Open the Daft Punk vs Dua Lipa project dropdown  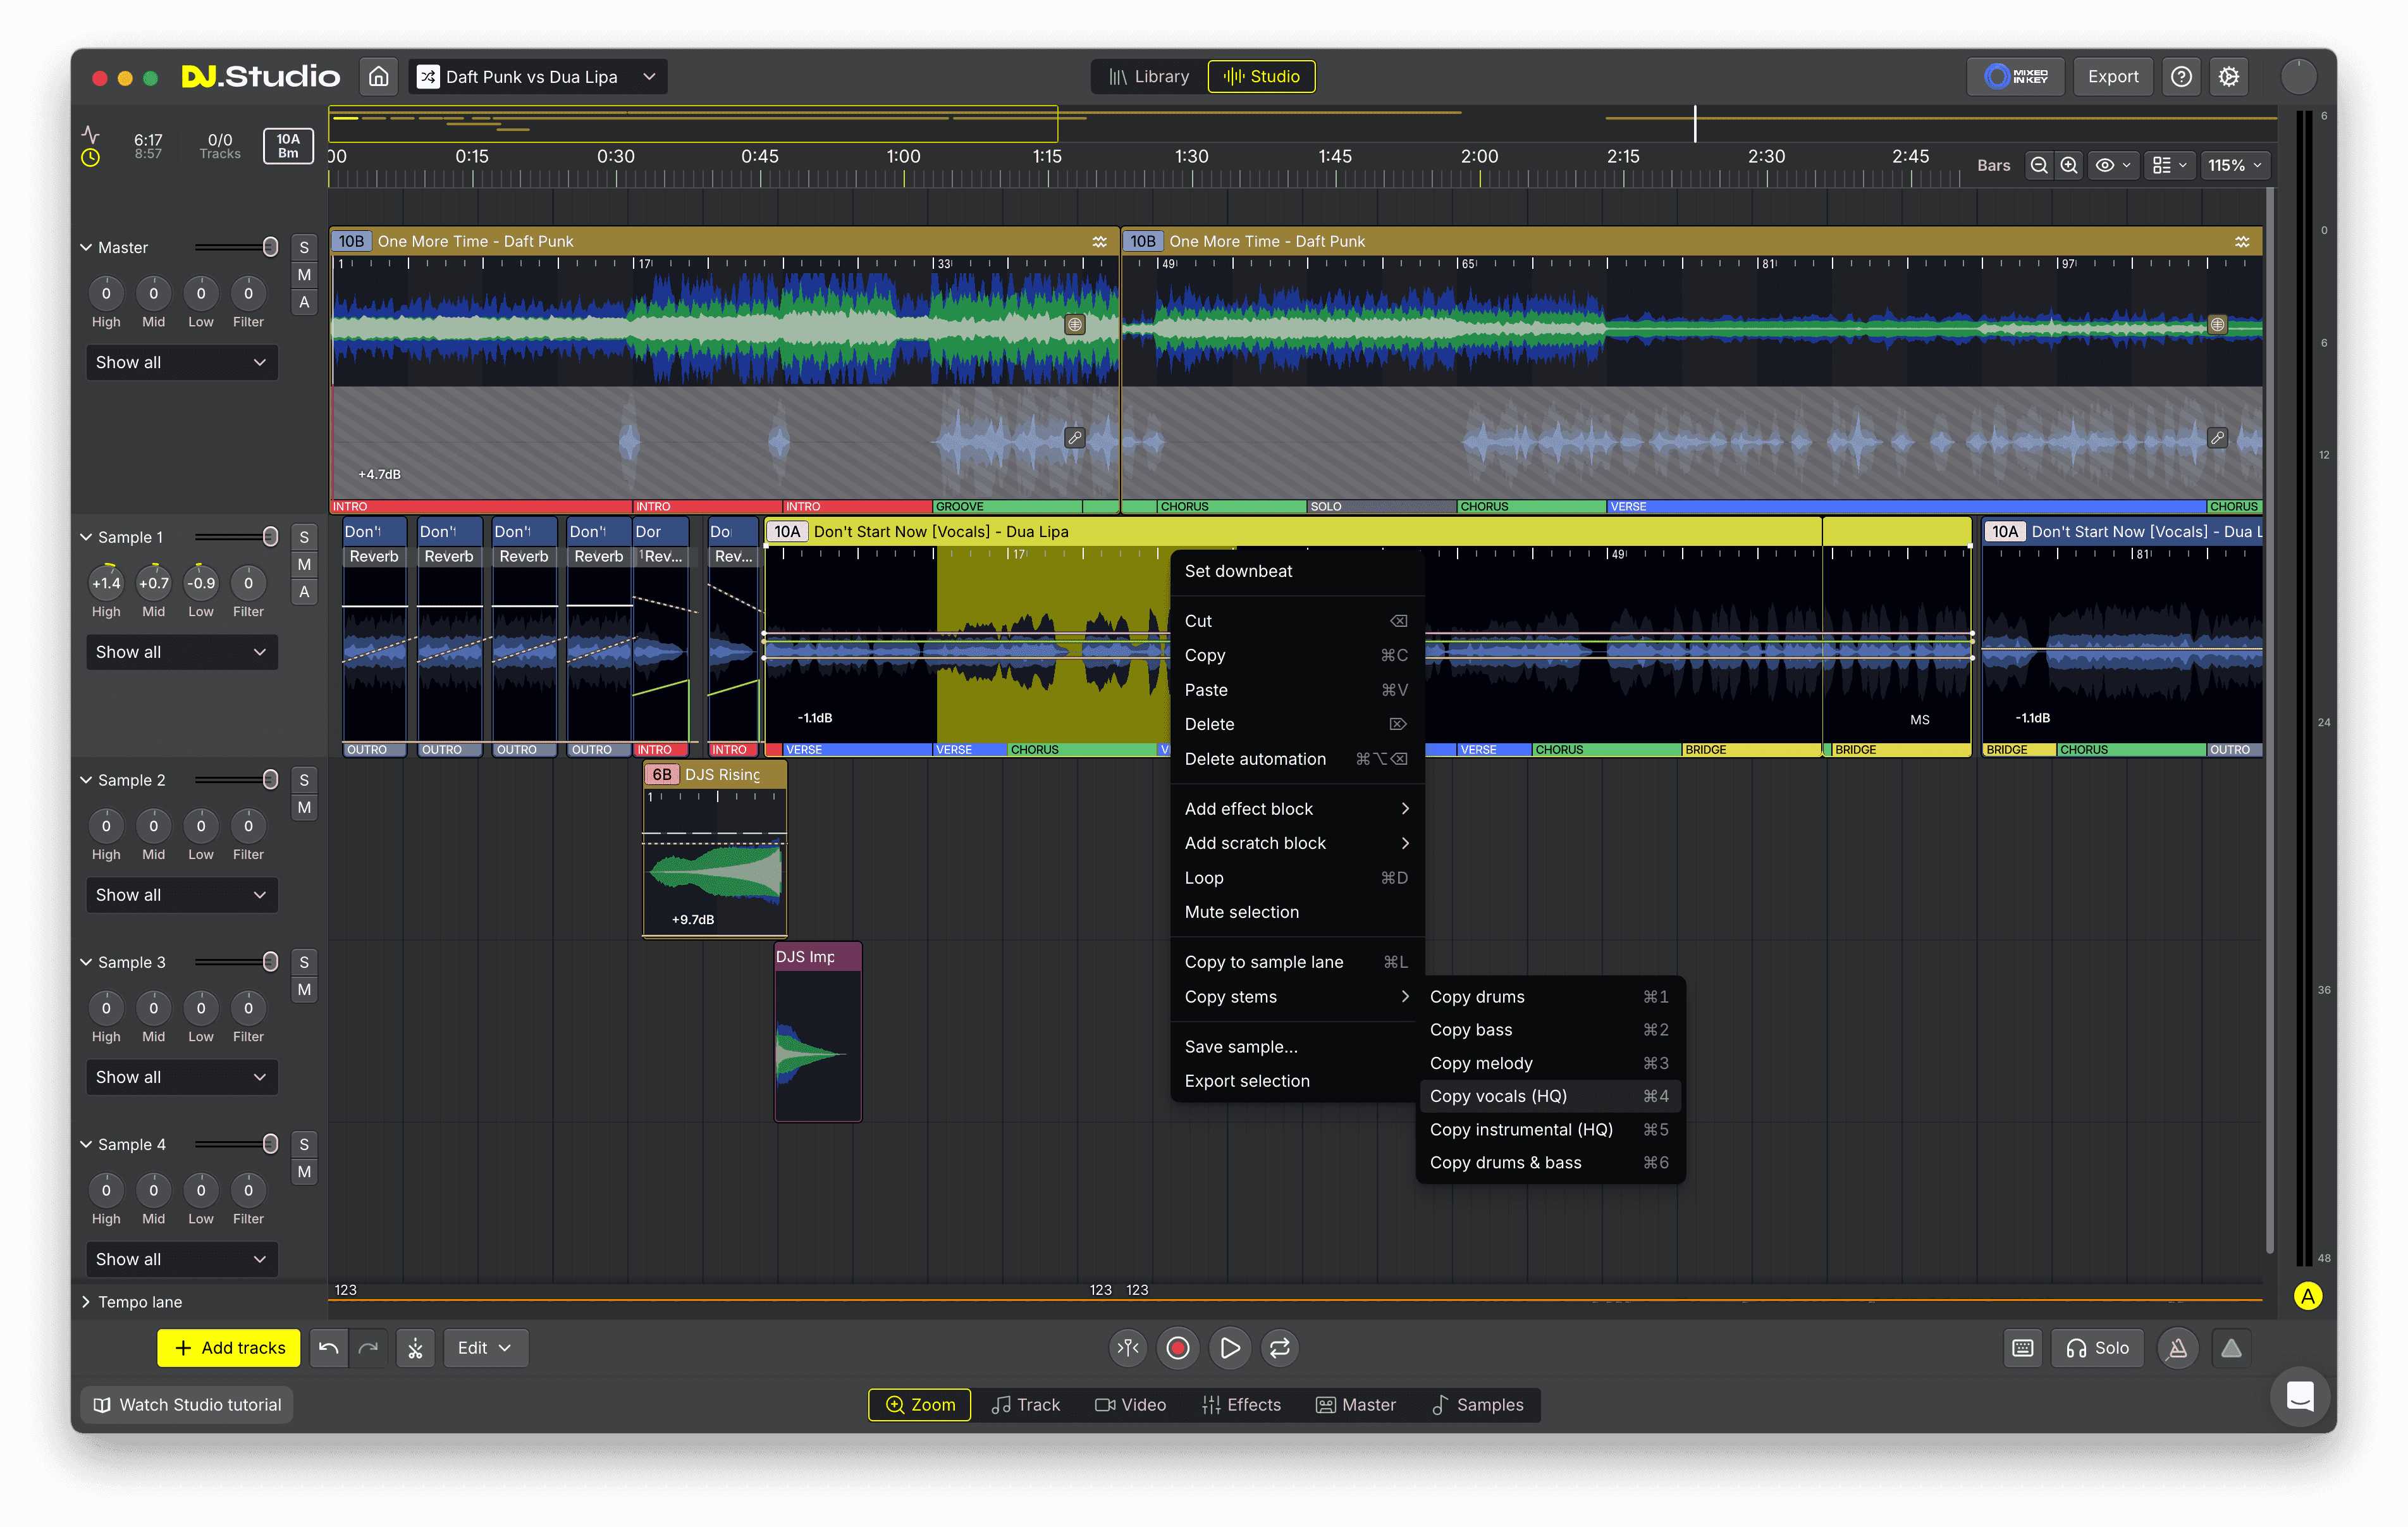pyautogui.click(x=537, y=76)
